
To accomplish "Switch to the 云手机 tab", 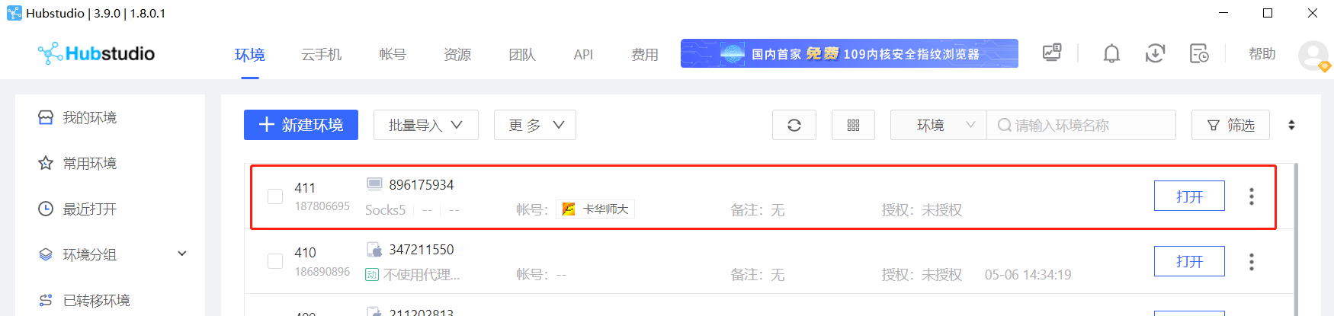I will [x=322, y=55].
